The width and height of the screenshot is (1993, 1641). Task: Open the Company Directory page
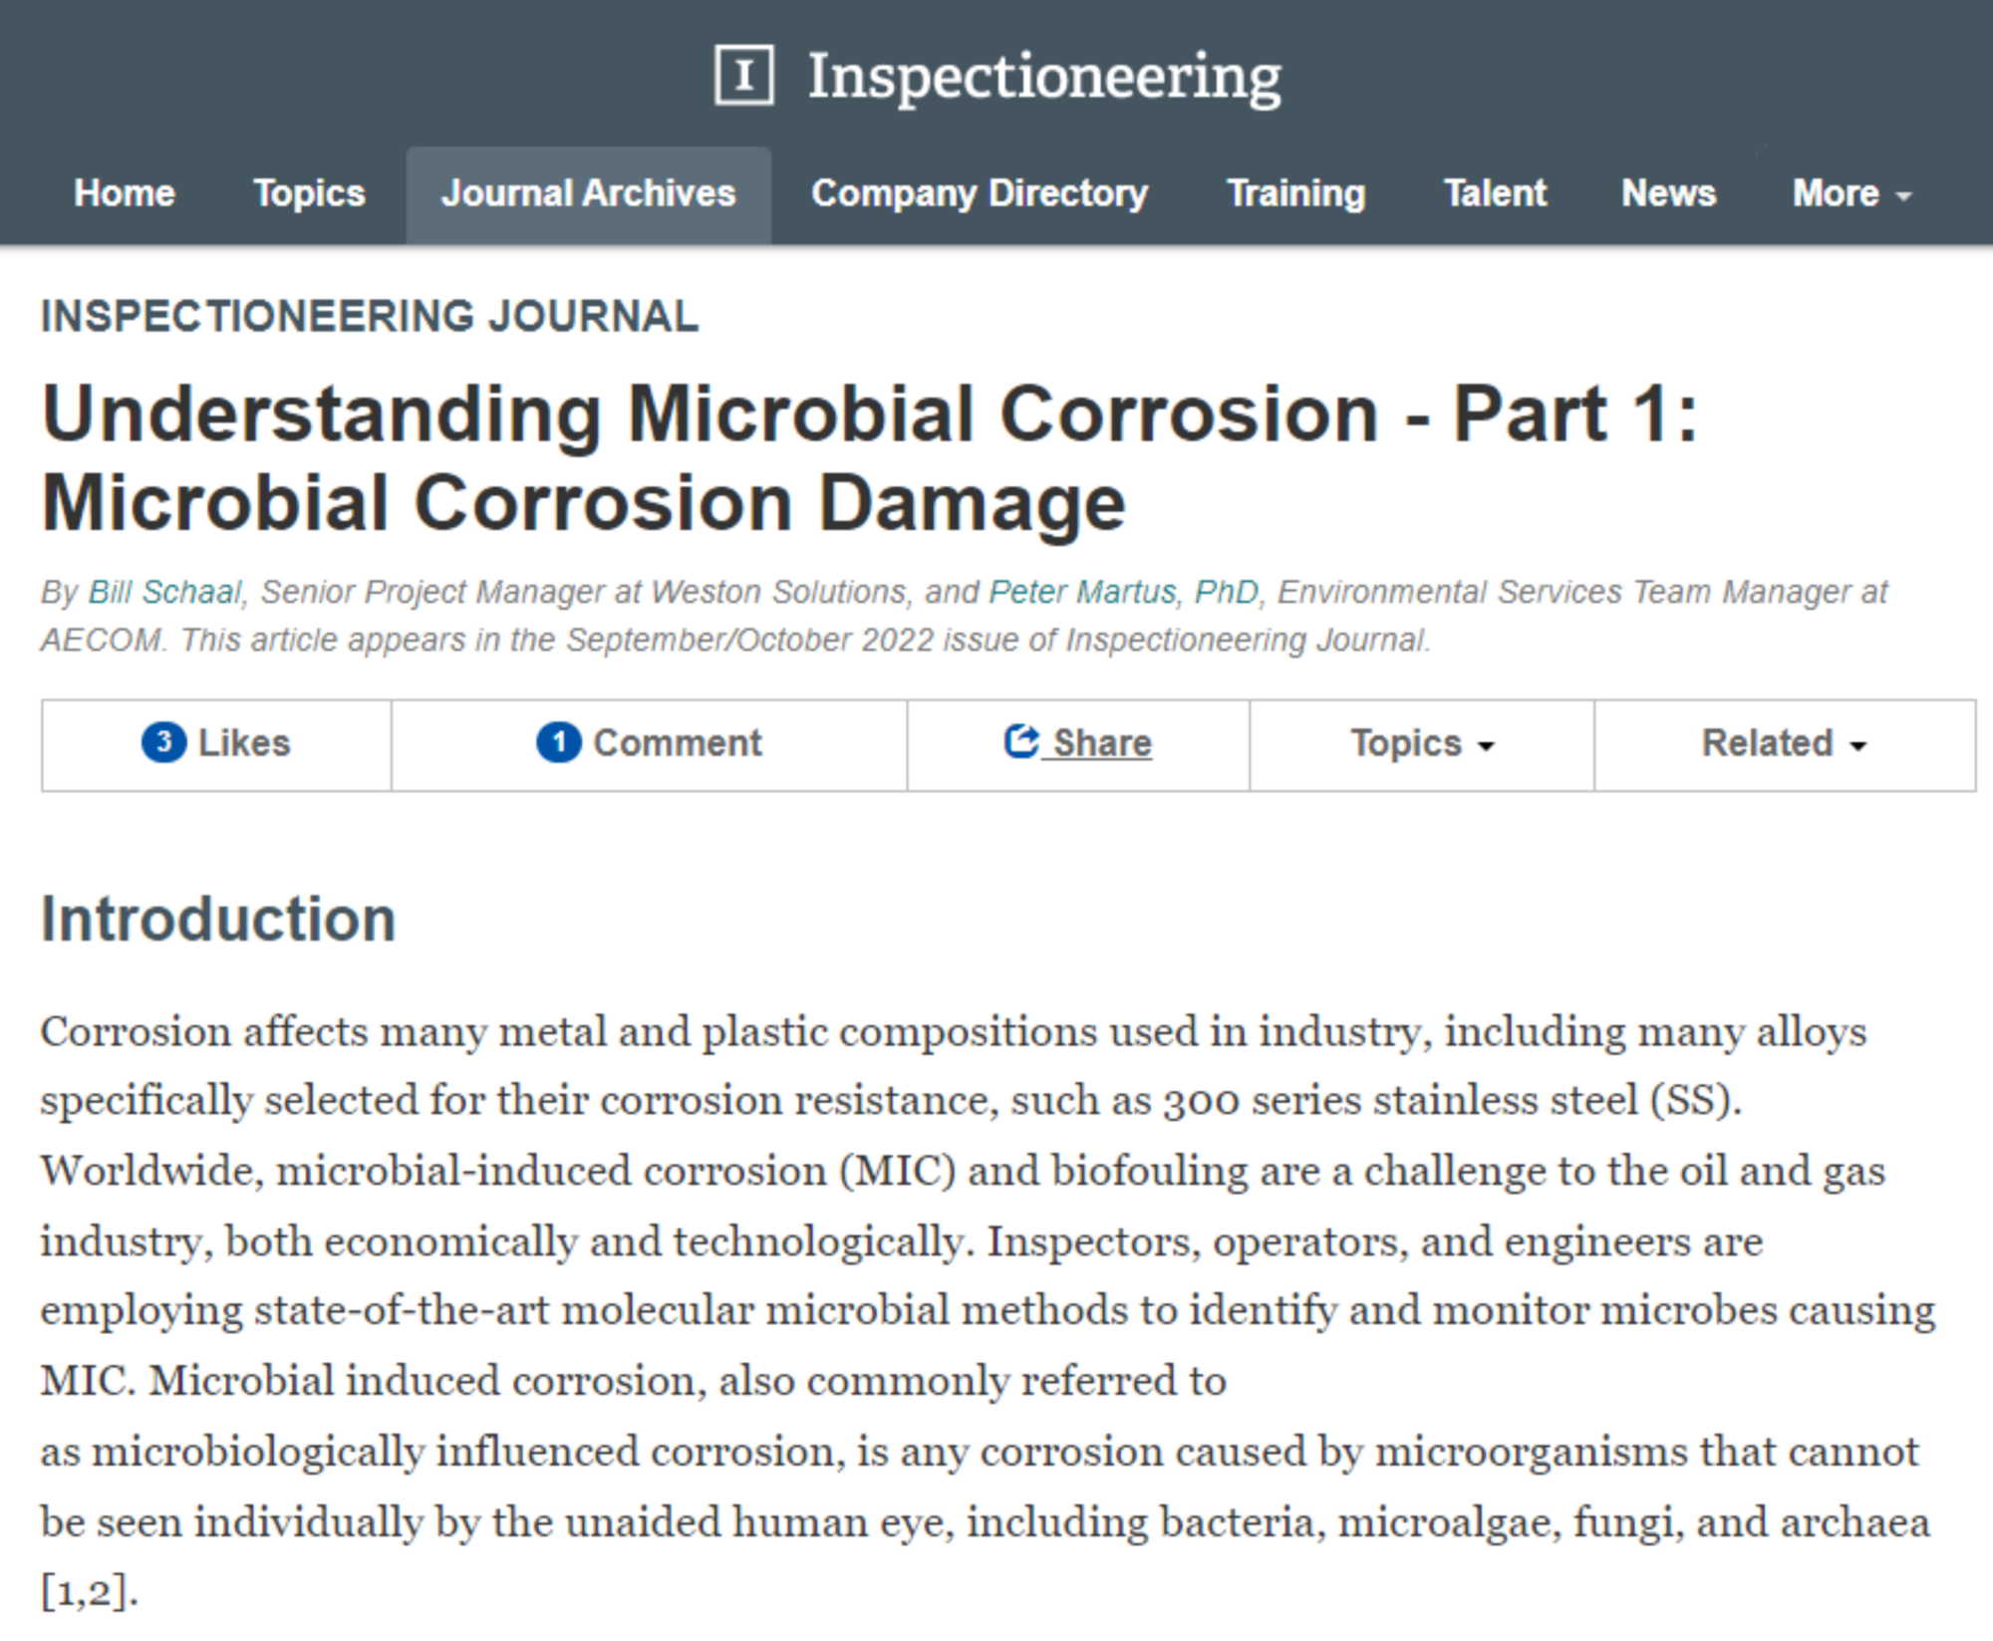tap(980, 194)
